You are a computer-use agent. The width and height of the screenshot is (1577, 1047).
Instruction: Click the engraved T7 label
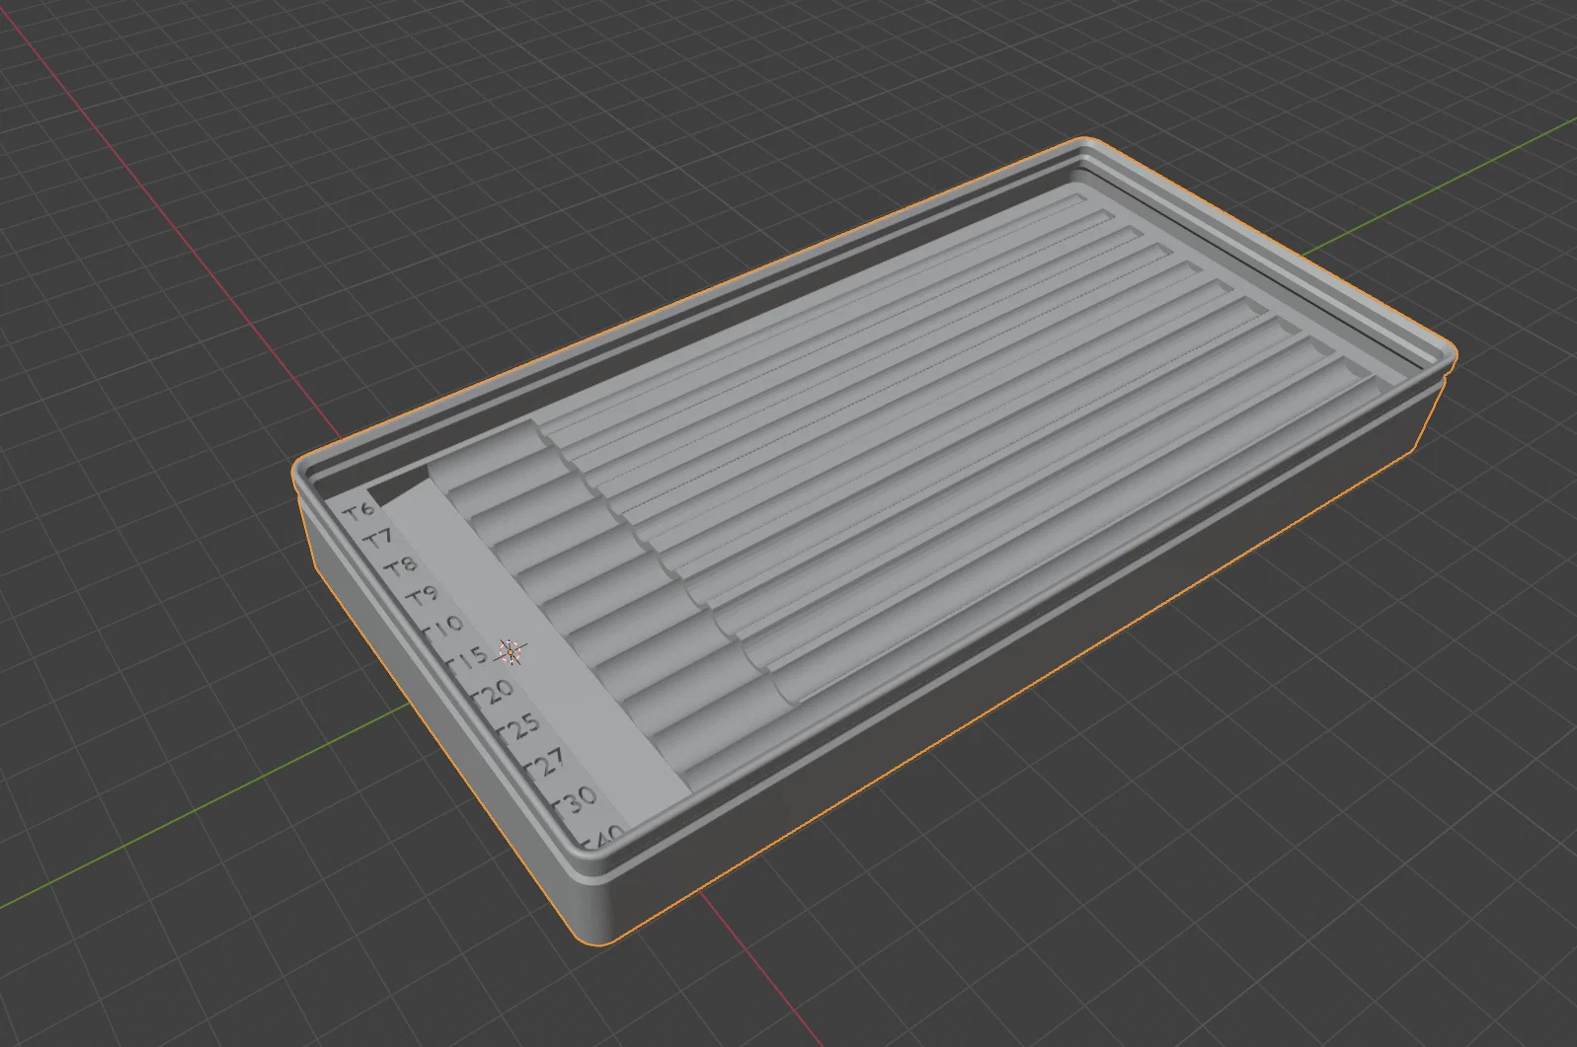(x=378, y=539)
